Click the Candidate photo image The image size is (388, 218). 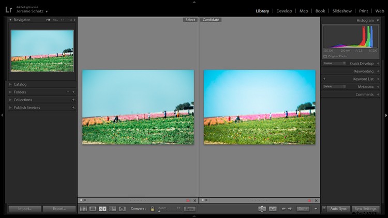pyautogui.click(x=260, y=107)
